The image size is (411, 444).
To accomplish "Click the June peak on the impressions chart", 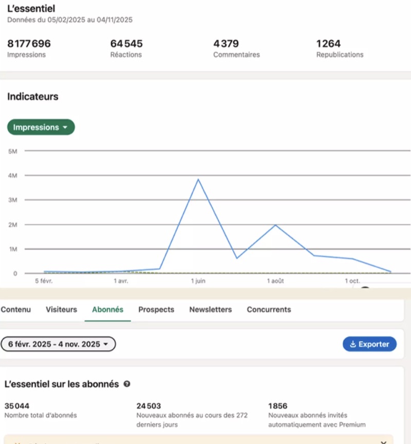I will pos(198,180).
